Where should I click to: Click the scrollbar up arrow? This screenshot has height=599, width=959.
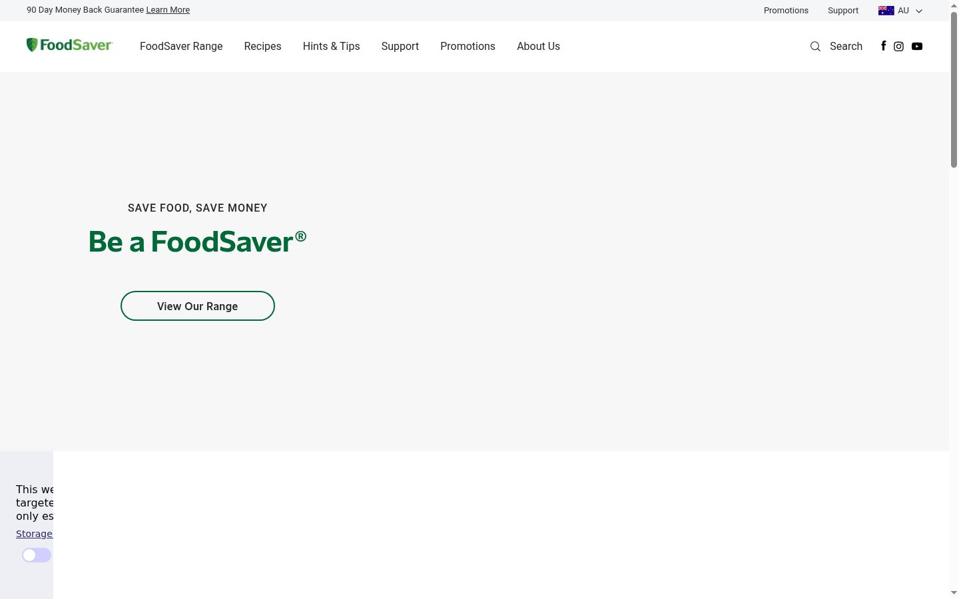[954, 5]
